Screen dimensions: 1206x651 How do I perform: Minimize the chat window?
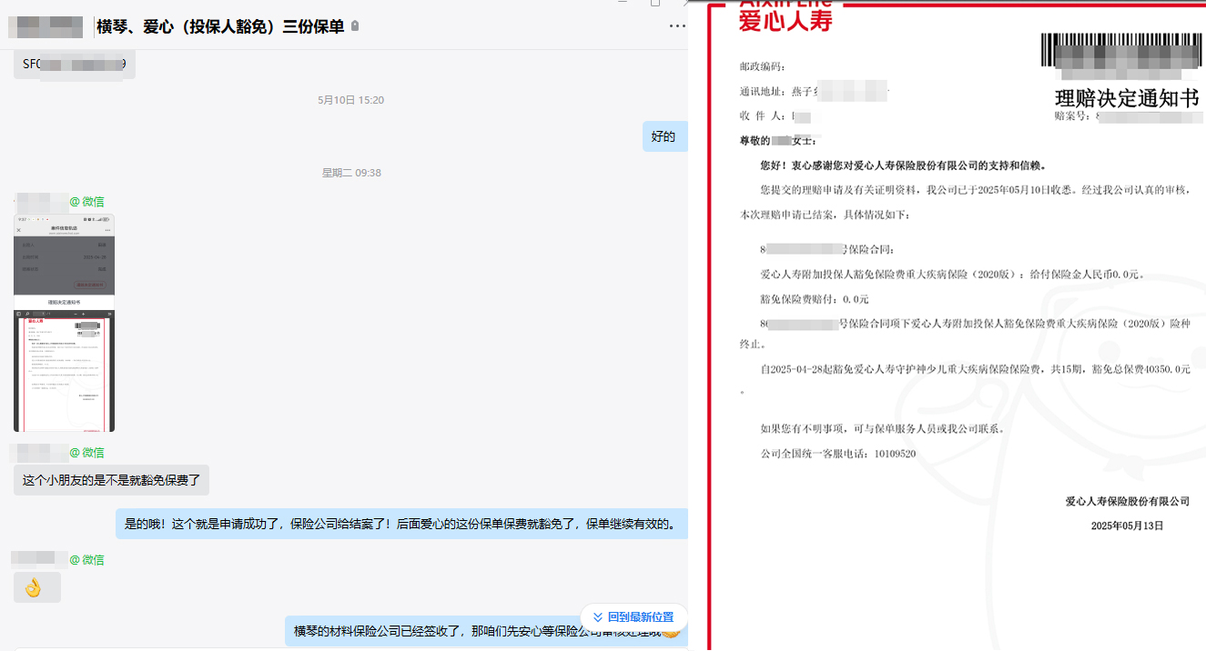622,3
